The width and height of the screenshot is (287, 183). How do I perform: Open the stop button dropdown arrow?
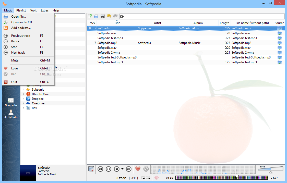[122, 169]
